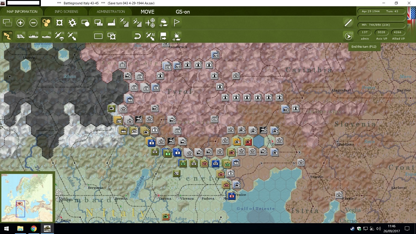Click the two-planes signal bars icon

coord(137,23)
